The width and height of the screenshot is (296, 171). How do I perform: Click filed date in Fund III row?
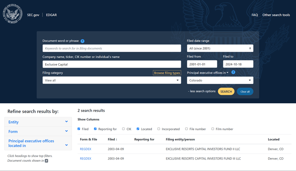pyautogui.click(x=116, y=158)
